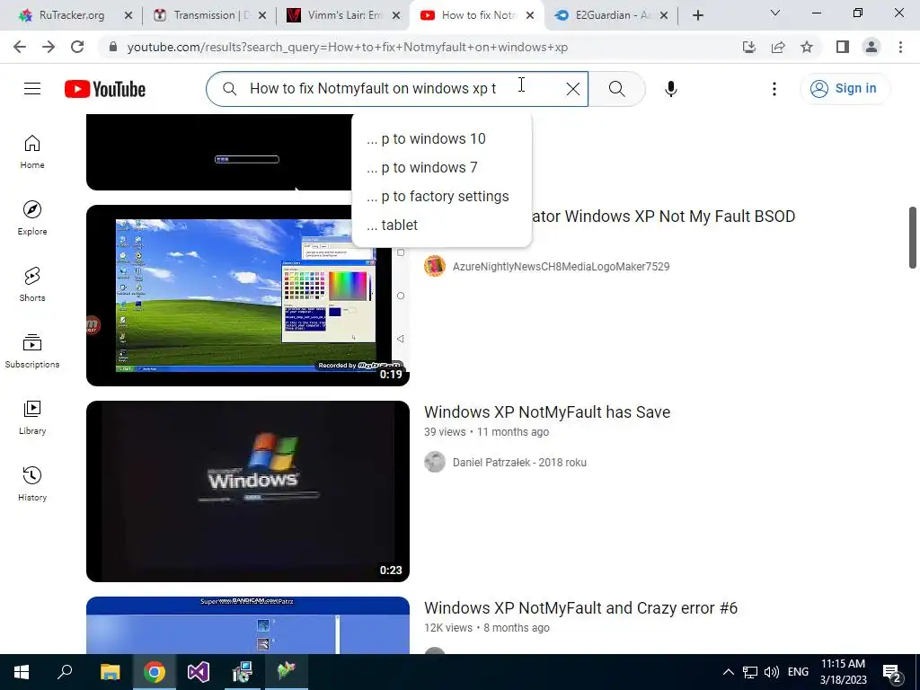Open the YouTube hamburger guide menu
The width and height of the screenshot is (920, 690).
[x=32, y=89]
